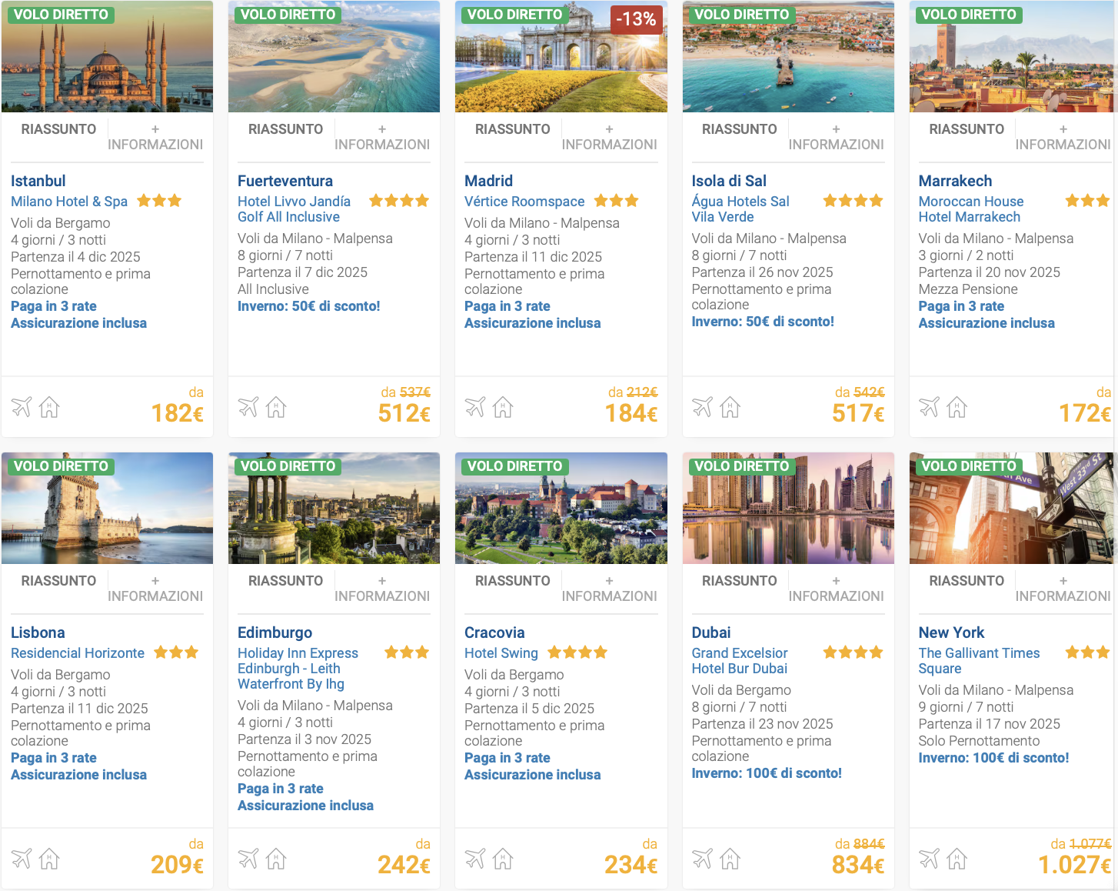
Task: Click the hotel icon on the New York card
Action: pyautogui.click(x=957, y=859)
